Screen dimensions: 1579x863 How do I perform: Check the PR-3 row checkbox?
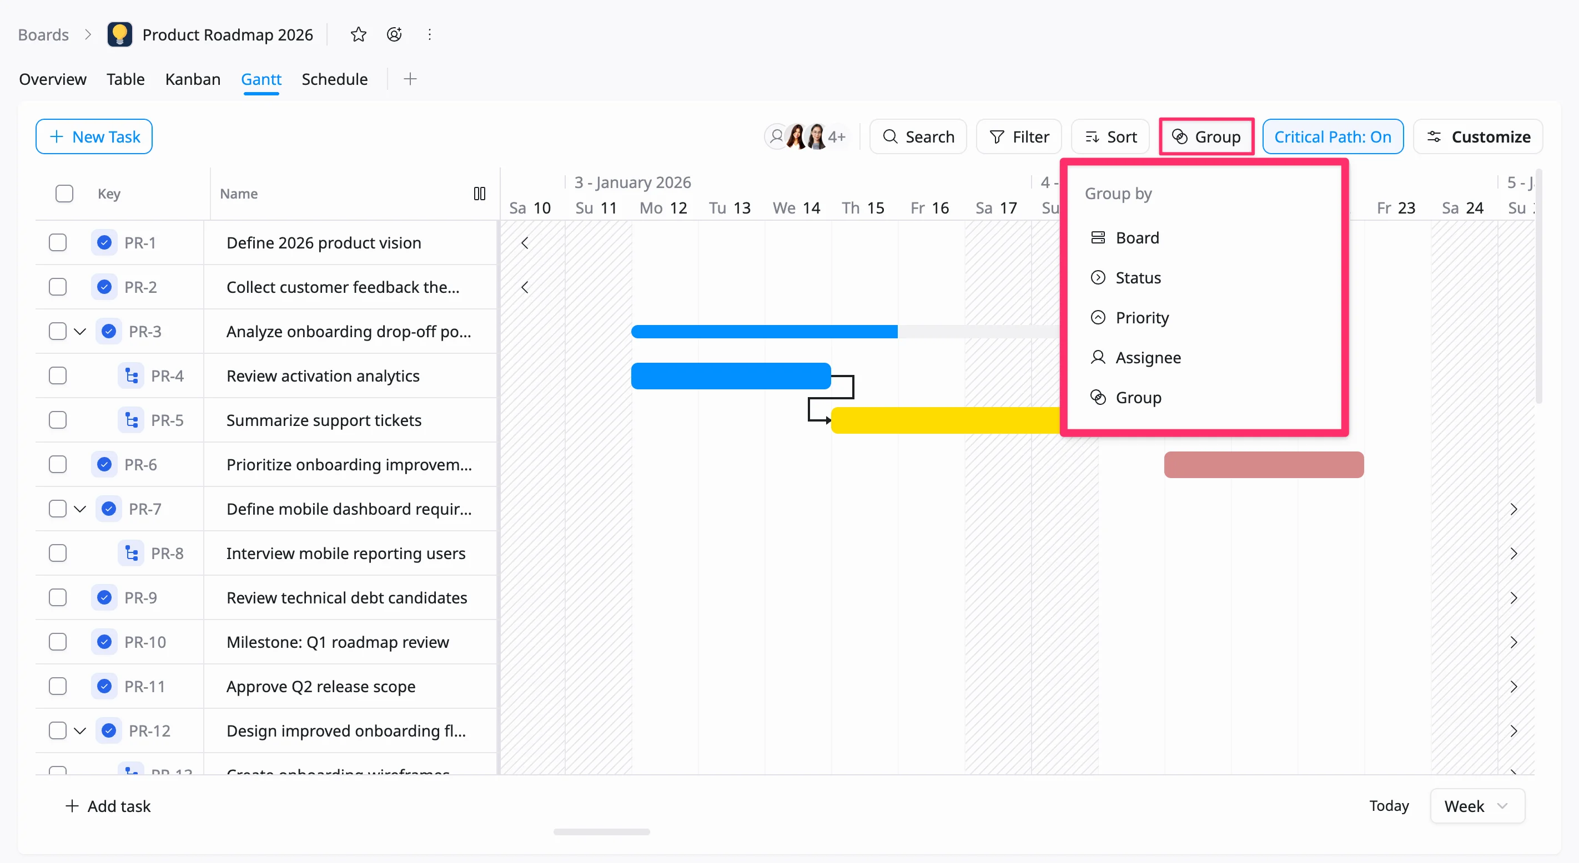[x=58, y=331]
